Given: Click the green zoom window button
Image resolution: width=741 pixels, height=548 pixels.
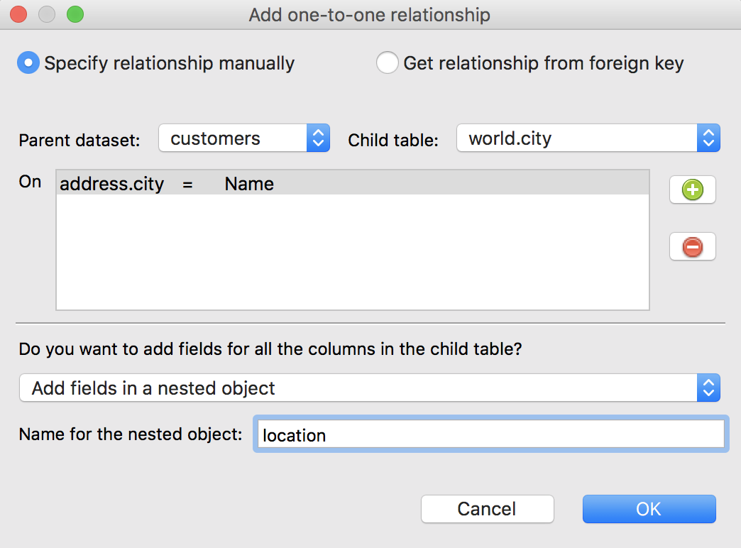Looking at the screenshot, I should [x=75, y=14].
